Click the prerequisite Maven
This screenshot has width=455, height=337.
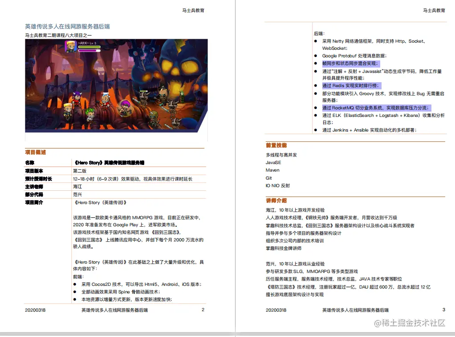click(273, 170)
